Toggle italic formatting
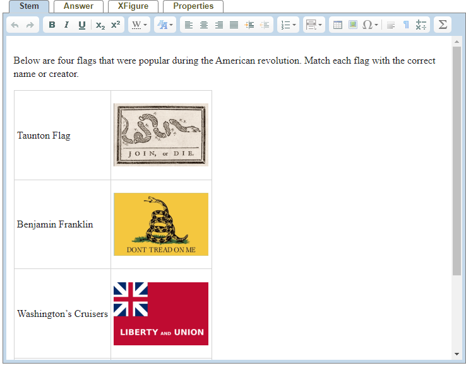 [66, 25]
